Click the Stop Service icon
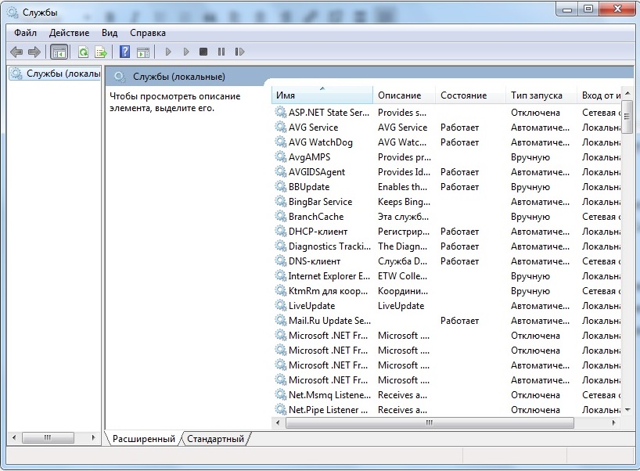 coord(202,51)
